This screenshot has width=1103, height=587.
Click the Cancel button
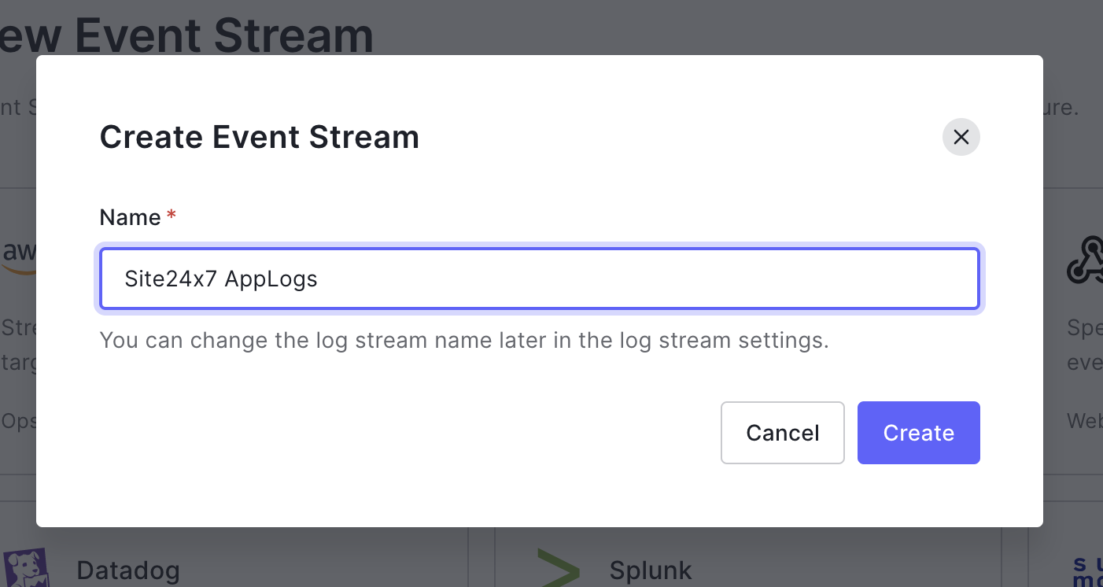782,432
